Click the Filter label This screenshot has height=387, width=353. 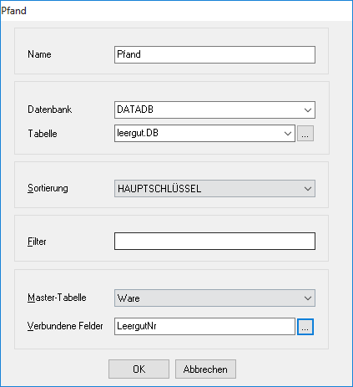click(37, 242)
